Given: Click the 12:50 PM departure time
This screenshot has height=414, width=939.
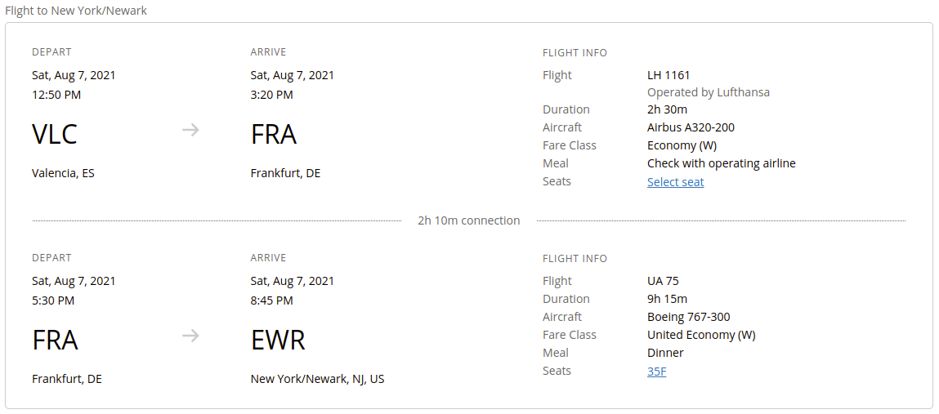Looking at the screenshot, I should click(56, 95).
